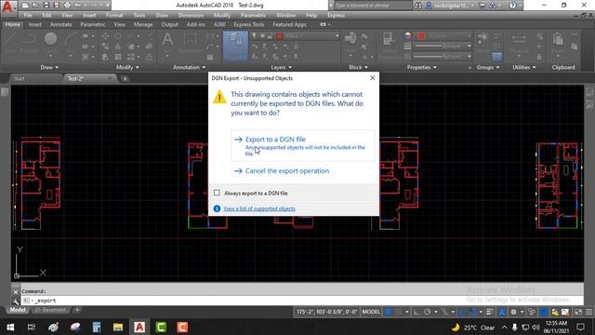This screenshot has width=595, height=335.
Task: Open the upper ByLayer dropdown in Properties
Action: [443, 46]
